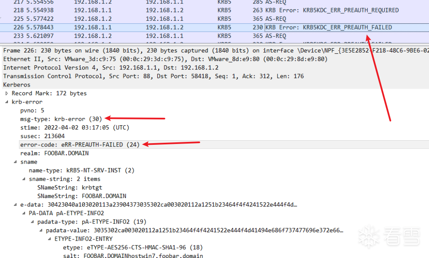The image size is (429, 258).
Task: Click SNameString: FOOBAR.DOMAIN entry
Action: point(82,196)
